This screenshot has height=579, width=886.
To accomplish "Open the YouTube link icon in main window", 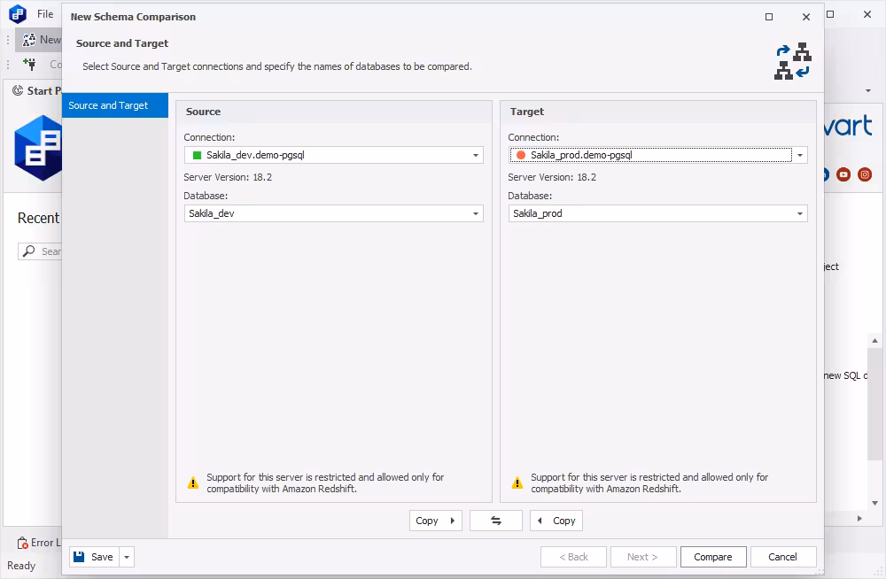I will (x=843, y=174).
